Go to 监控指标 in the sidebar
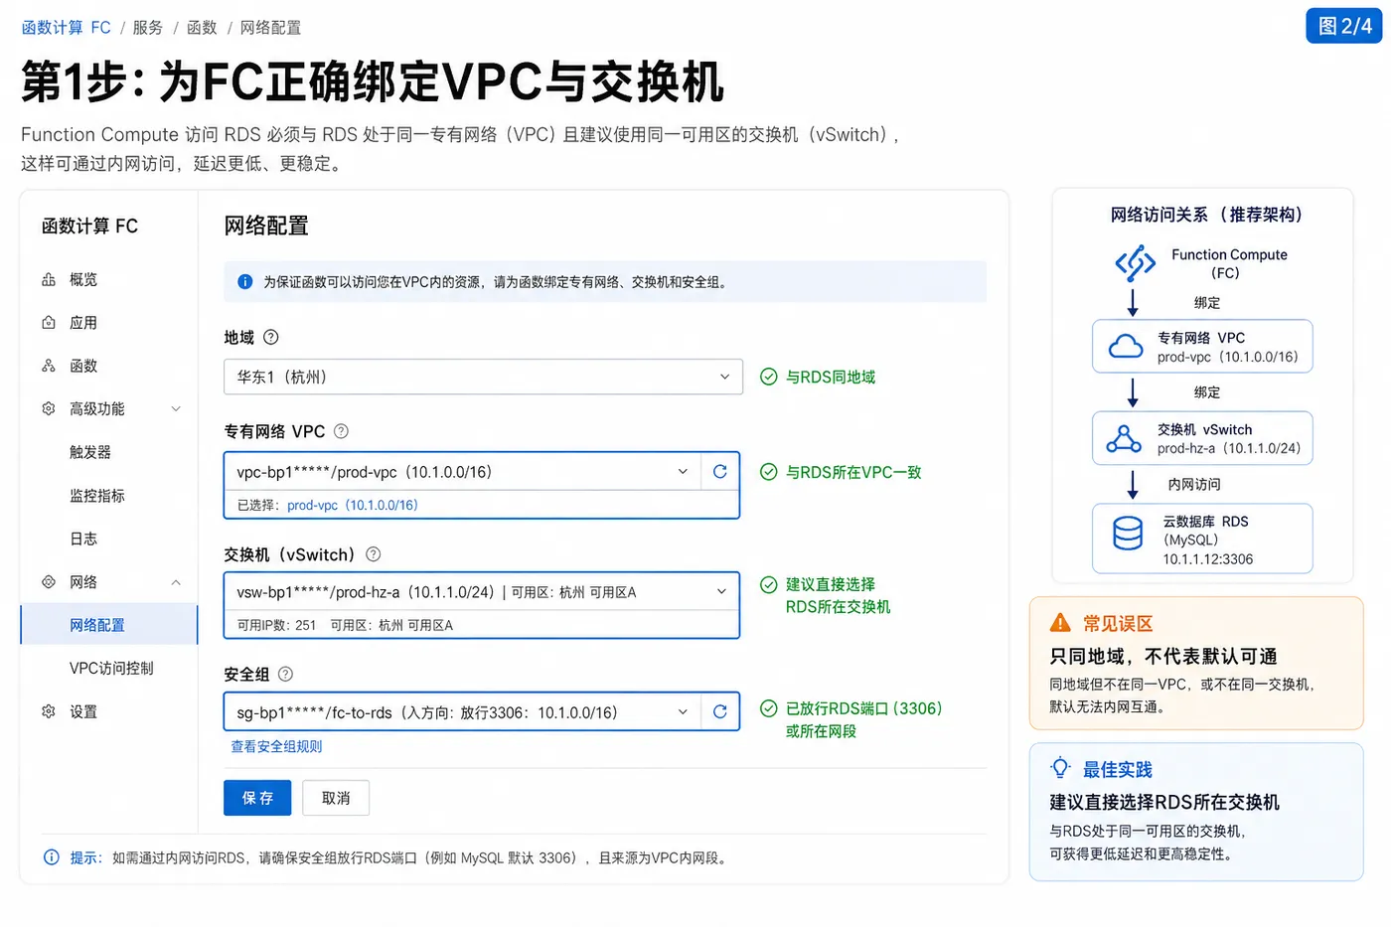1391x927 pixels. (x=97, y=496)
